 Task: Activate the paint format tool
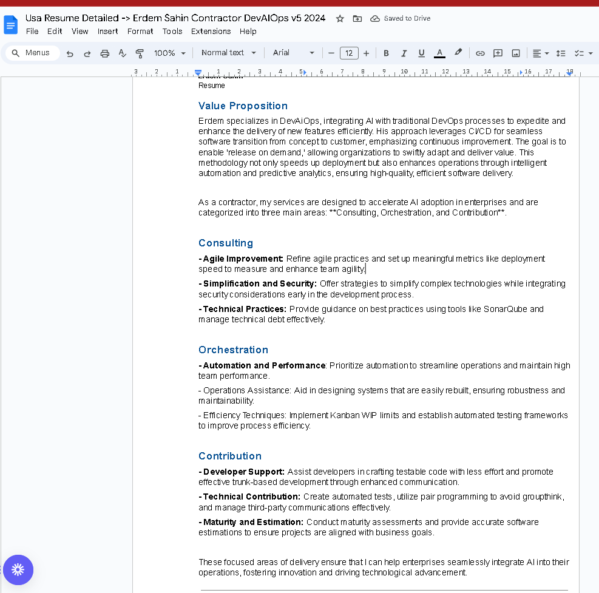[140, 53]
